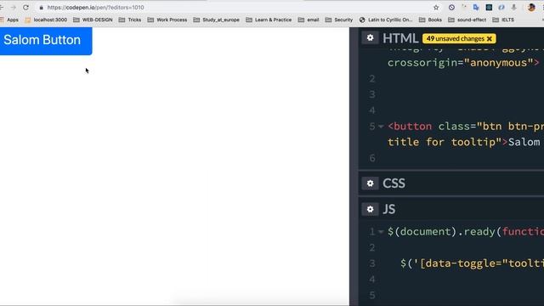This screenshot has height=306, width=544.
Task: Open the sound-effect bookmarks folder
Action: (x=467, y=20)
